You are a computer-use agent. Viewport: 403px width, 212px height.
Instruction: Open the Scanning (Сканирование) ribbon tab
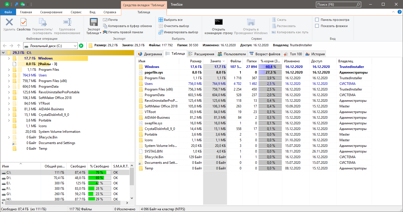(x=51, y=12)
